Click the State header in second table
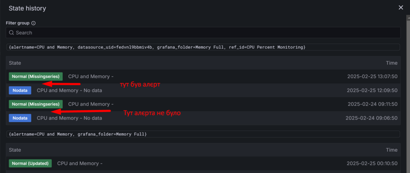The width and height of the screenshot is (410, 173). 15,150
